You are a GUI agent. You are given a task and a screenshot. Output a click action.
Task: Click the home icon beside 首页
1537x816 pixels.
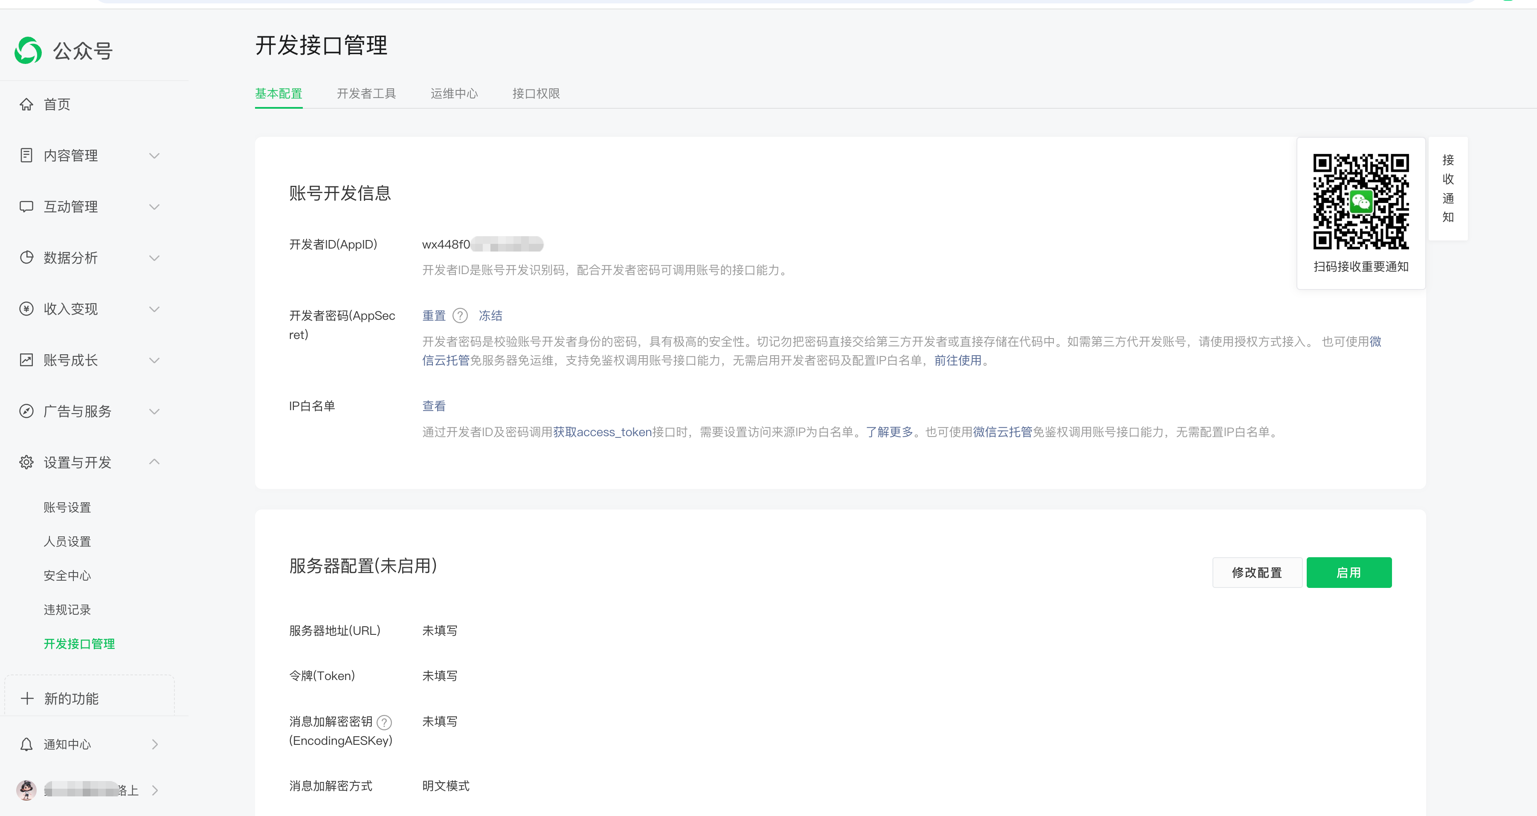(26, 104)
